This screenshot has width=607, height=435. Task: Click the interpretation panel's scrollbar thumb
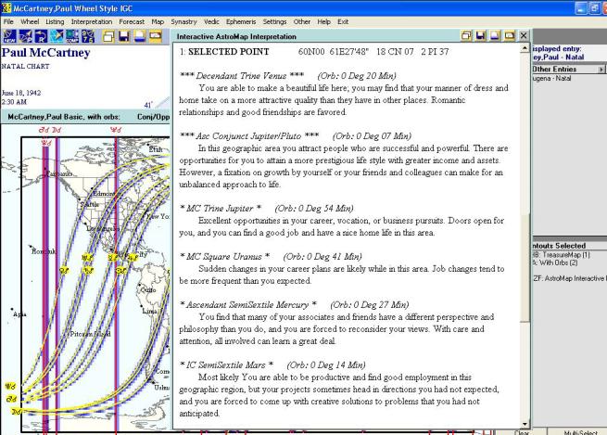[525, 268]
